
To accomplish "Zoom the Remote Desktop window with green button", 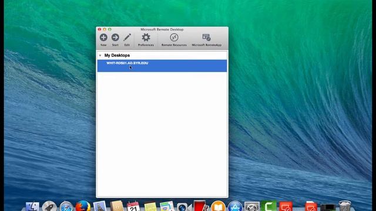I will pos(110,29).
